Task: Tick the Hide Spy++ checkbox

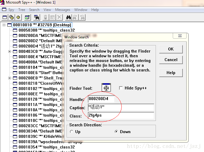Action: 121,88
